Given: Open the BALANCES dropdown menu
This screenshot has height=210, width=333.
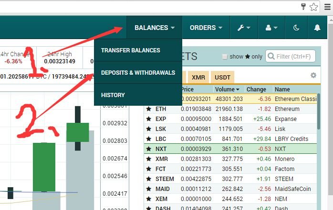Looking at the screenshot, I should coord(155,28).
